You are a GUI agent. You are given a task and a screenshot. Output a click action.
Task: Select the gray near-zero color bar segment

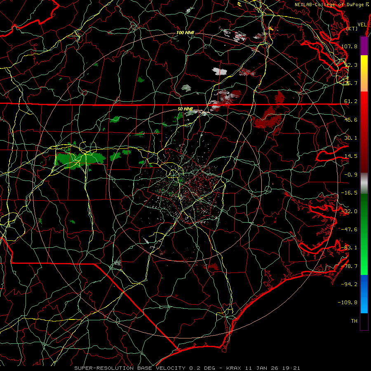[x=364, y=183]
